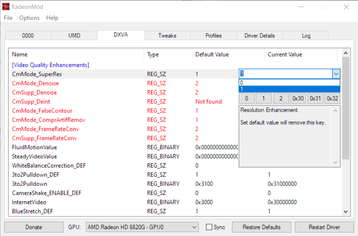Click the CmMode_SuperRes current value input field

tap(286, 74)
